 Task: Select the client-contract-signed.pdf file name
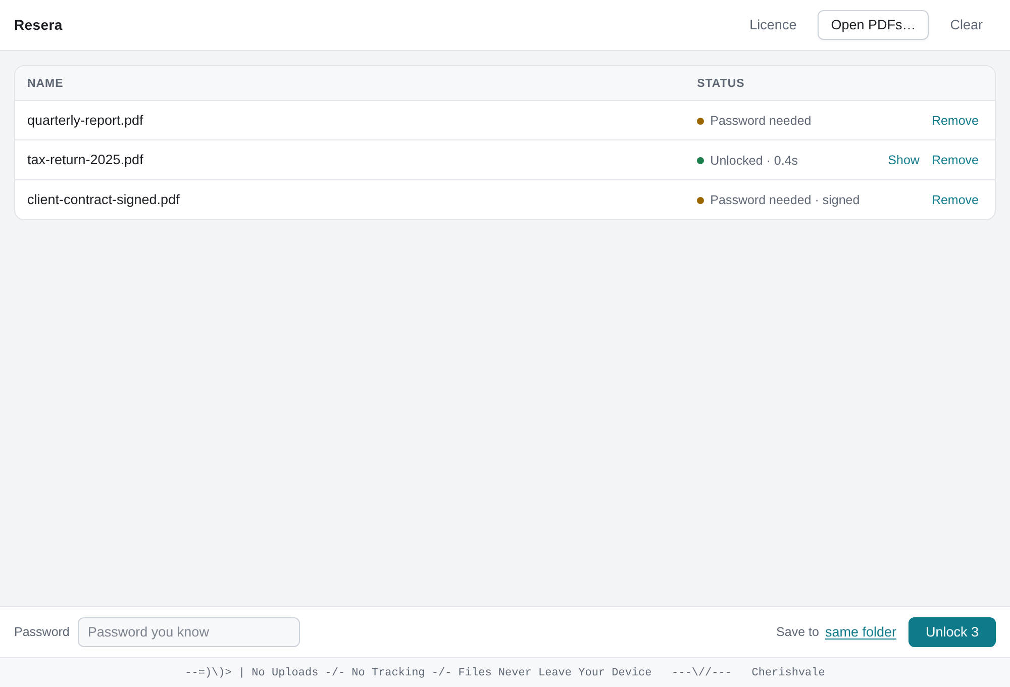tap(104, 200)
